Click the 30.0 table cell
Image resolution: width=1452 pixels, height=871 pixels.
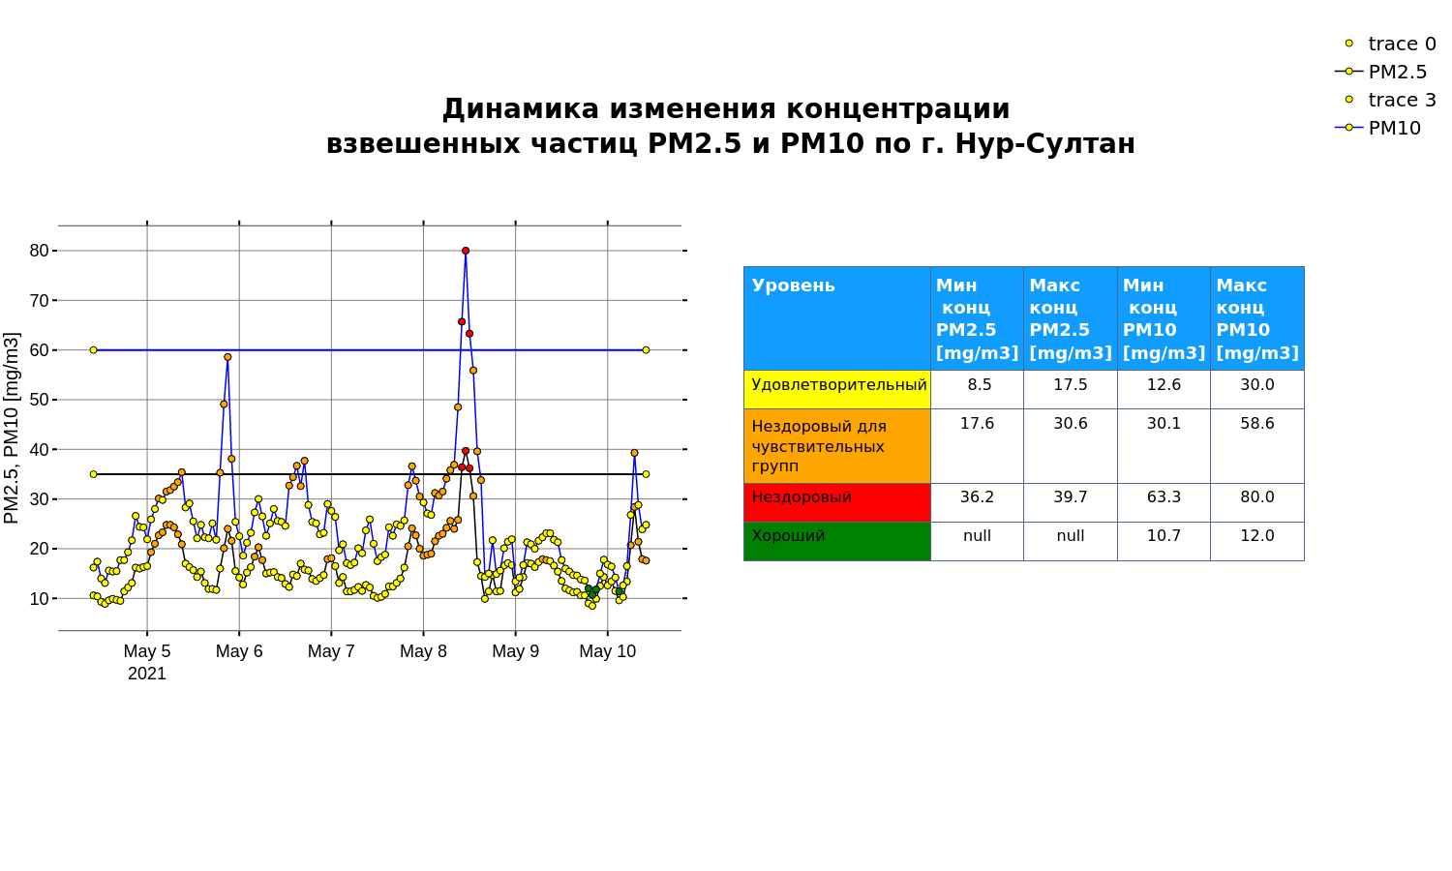point(1257,389)
